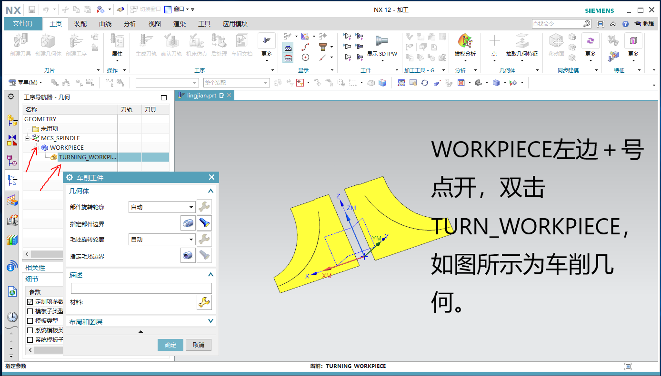Open the History clock icon in sidebar
The height and width of the screenshot is (376, 661).
[12, 317]
